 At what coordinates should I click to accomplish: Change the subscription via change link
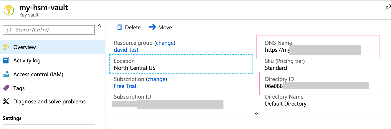pyautogui.click(x=156, y=79)
